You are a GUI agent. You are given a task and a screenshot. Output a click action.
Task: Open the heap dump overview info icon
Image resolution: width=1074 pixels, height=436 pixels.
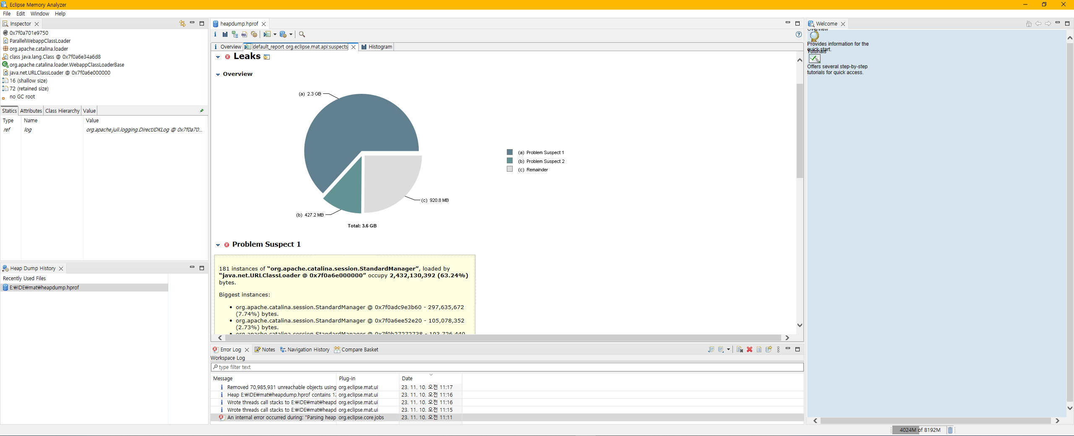point(215,34)
